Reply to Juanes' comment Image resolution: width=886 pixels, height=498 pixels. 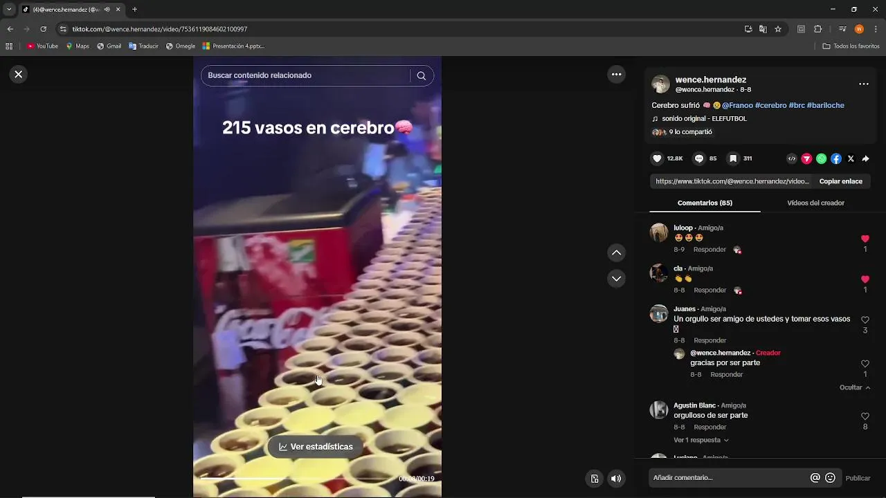click(x=709, y=341)
